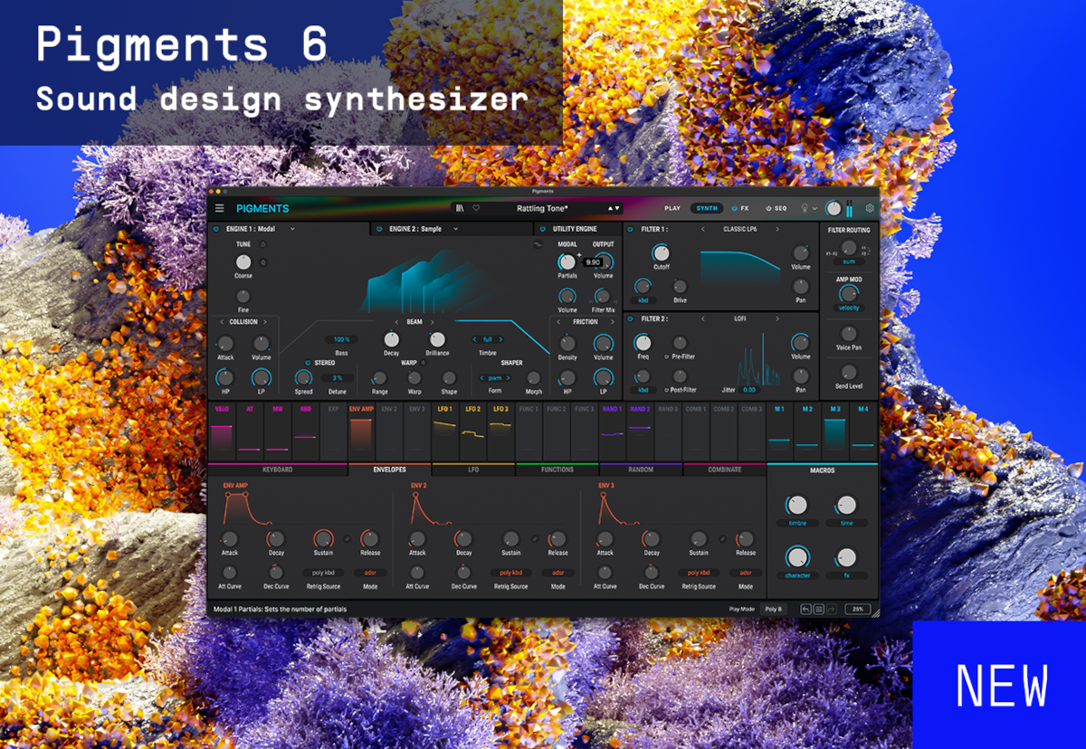The image size is (1086, 749).
Task: Select the VELO modulation source slot
Action: click(223, 431)
